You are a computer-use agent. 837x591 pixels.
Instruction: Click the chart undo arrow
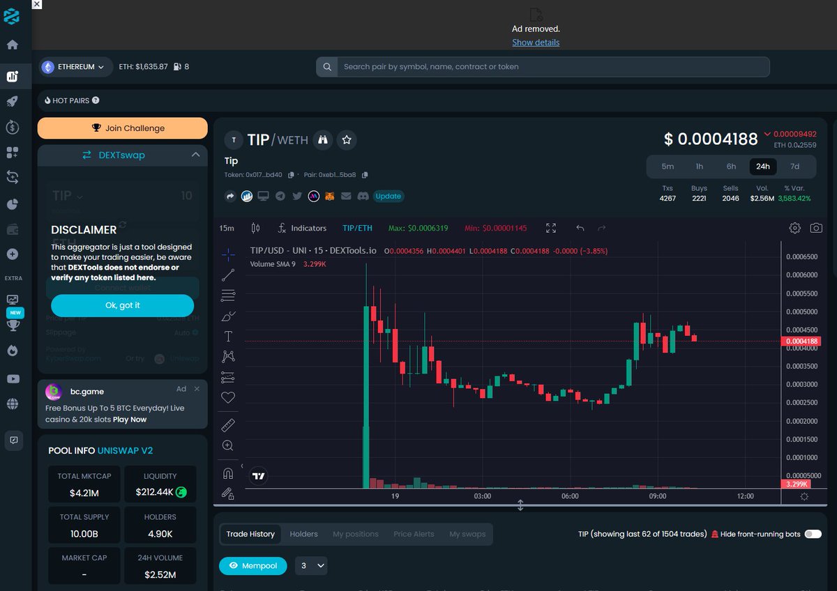click(580, 228)
